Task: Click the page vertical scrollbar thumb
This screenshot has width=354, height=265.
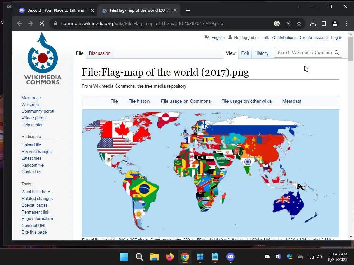Action: (x=351, y=49)
